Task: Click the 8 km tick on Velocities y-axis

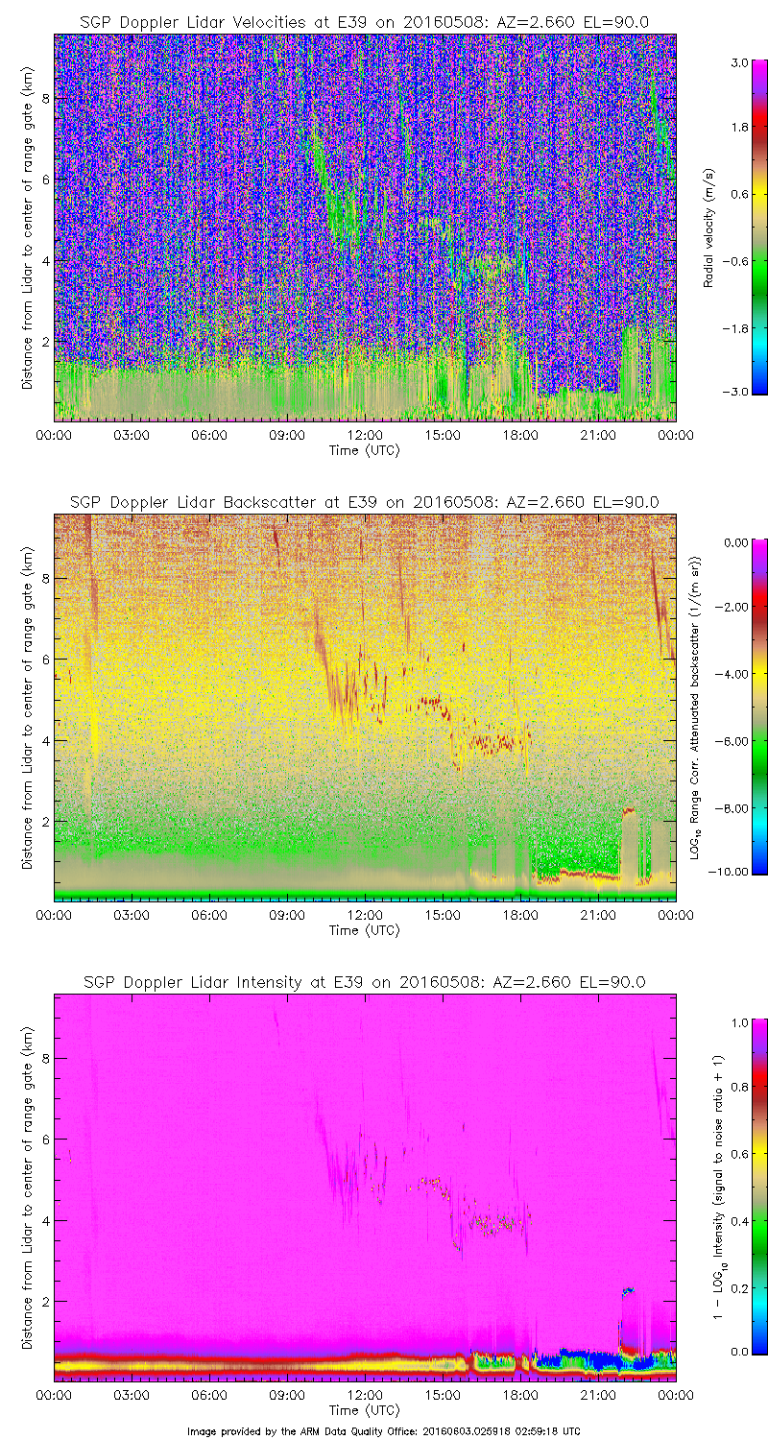Action: click(x=42, y=98)
